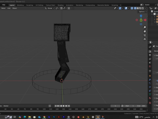
Task: Click the blue Z axis gizmo
Action: (141, 16)
